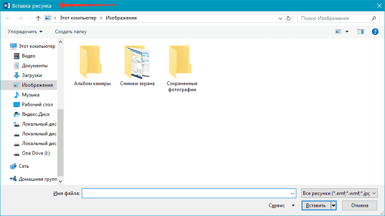Select 'Изображения' in the sidebar

click(29, 85)
